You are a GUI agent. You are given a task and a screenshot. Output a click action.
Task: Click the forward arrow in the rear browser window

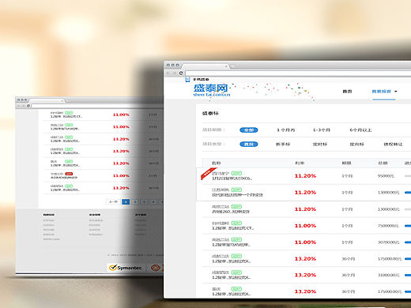point(23,106)
